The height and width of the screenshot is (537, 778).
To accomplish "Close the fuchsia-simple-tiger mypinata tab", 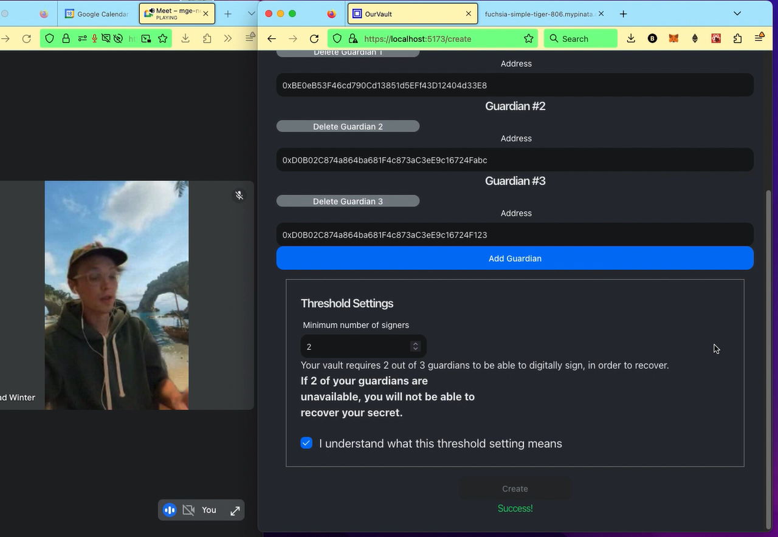I will [x=601, y=13].
